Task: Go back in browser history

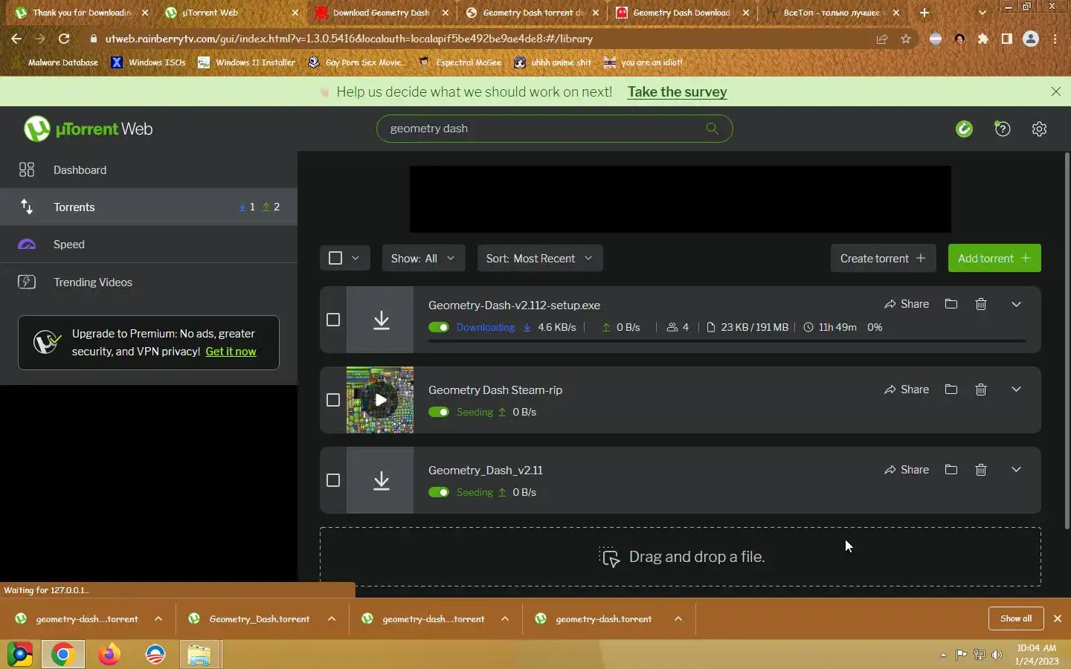Action: 16,39
